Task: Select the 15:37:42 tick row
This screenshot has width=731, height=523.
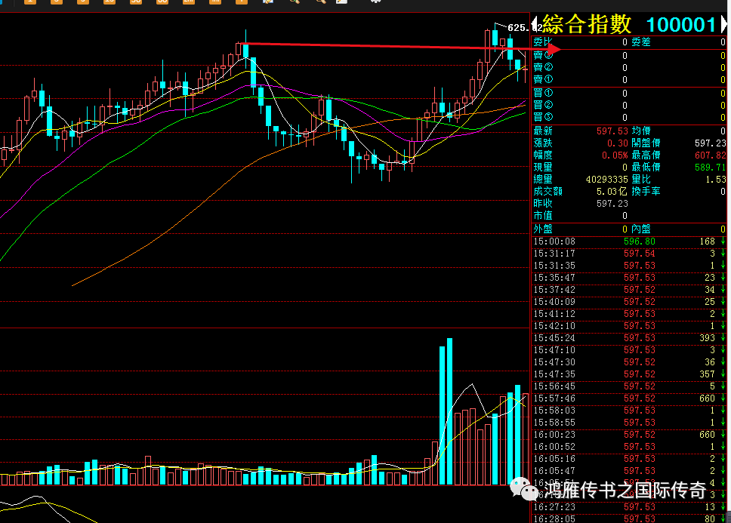Action: (629, 290)
